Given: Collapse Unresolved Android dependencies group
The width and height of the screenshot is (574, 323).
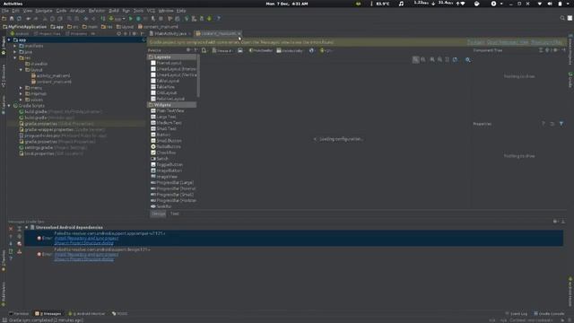Looking at the screenshot, I should coord(27,227).
